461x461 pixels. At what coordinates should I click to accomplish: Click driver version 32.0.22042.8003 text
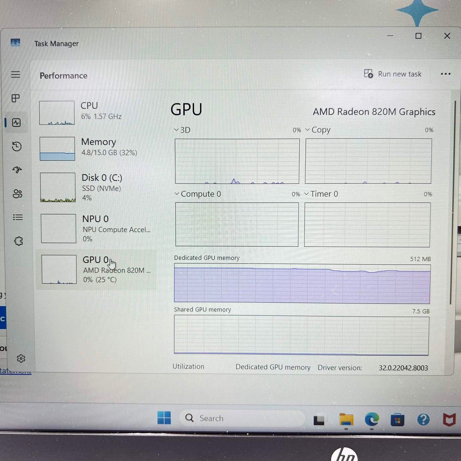[403, 368]
